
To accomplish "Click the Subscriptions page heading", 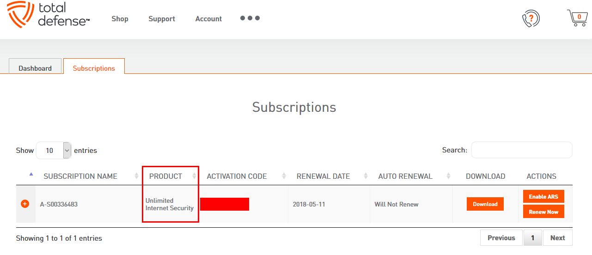I will [294, 107].
